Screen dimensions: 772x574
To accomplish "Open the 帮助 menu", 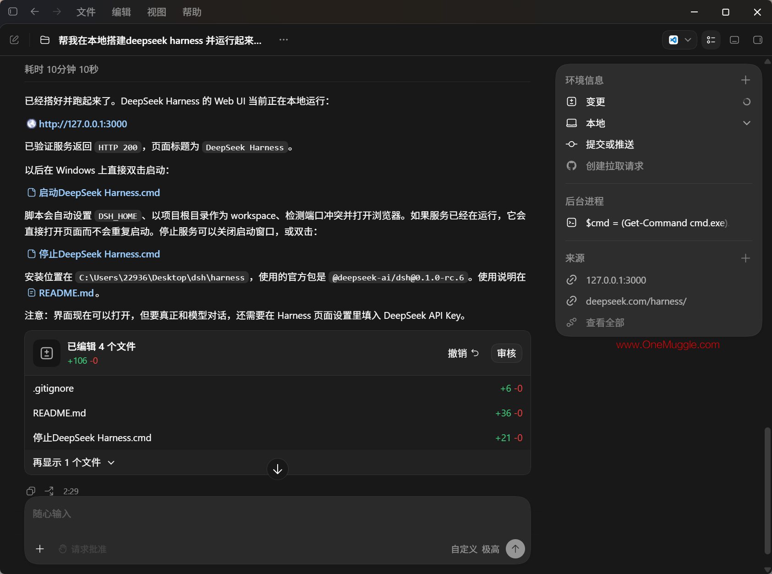I will [x=192, y=12].
